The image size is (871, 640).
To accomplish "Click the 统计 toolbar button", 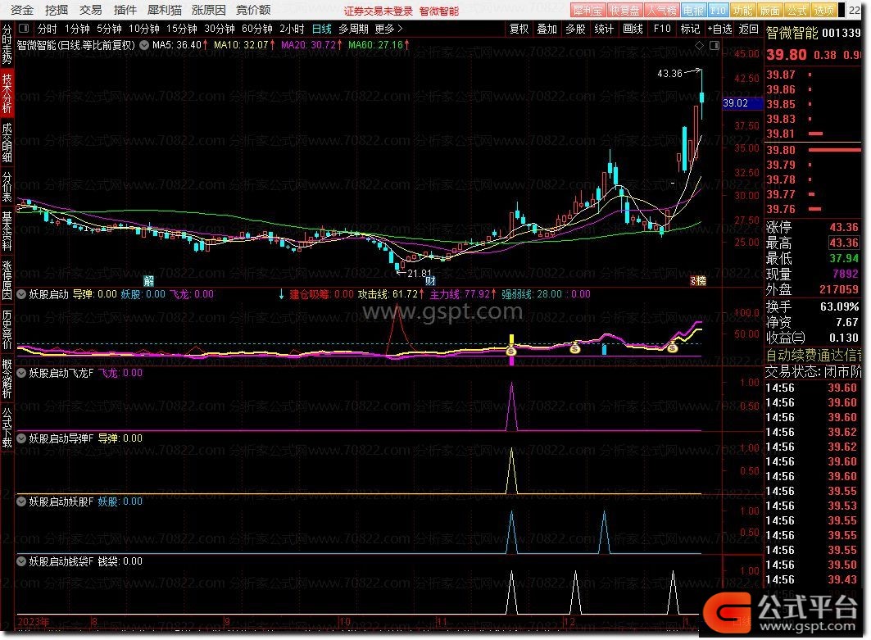I will pyautogui.click(x=604, y=29).
